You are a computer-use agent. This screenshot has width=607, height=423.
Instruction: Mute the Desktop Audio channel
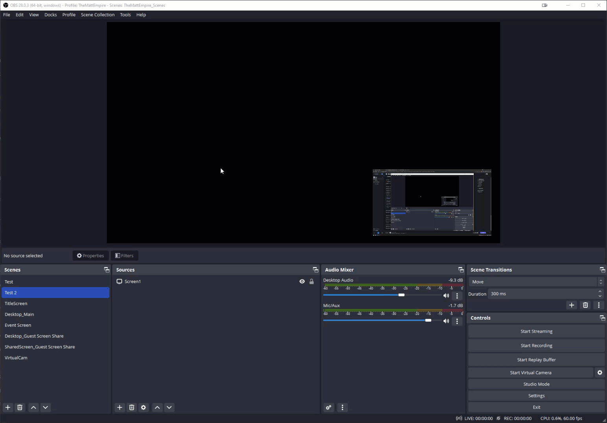pyautogui.click(x=446, y=296)
